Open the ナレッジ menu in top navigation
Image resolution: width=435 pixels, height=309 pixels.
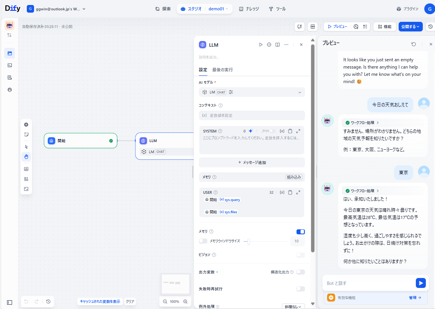point(249,9)
